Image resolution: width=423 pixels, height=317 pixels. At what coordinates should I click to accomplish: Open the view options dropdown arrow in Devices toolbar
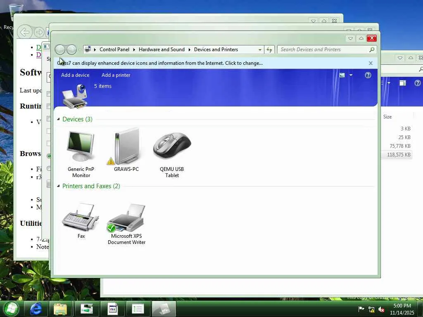(x=351, y=75)
